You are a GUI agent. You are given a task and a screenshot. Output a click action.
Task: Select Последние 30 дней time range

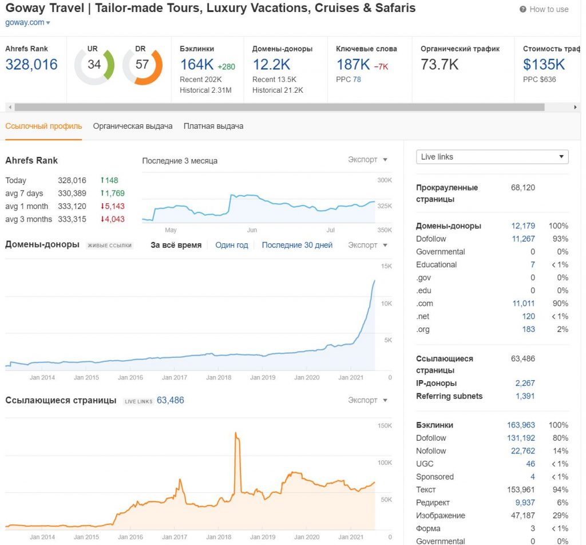click(297, 245)
